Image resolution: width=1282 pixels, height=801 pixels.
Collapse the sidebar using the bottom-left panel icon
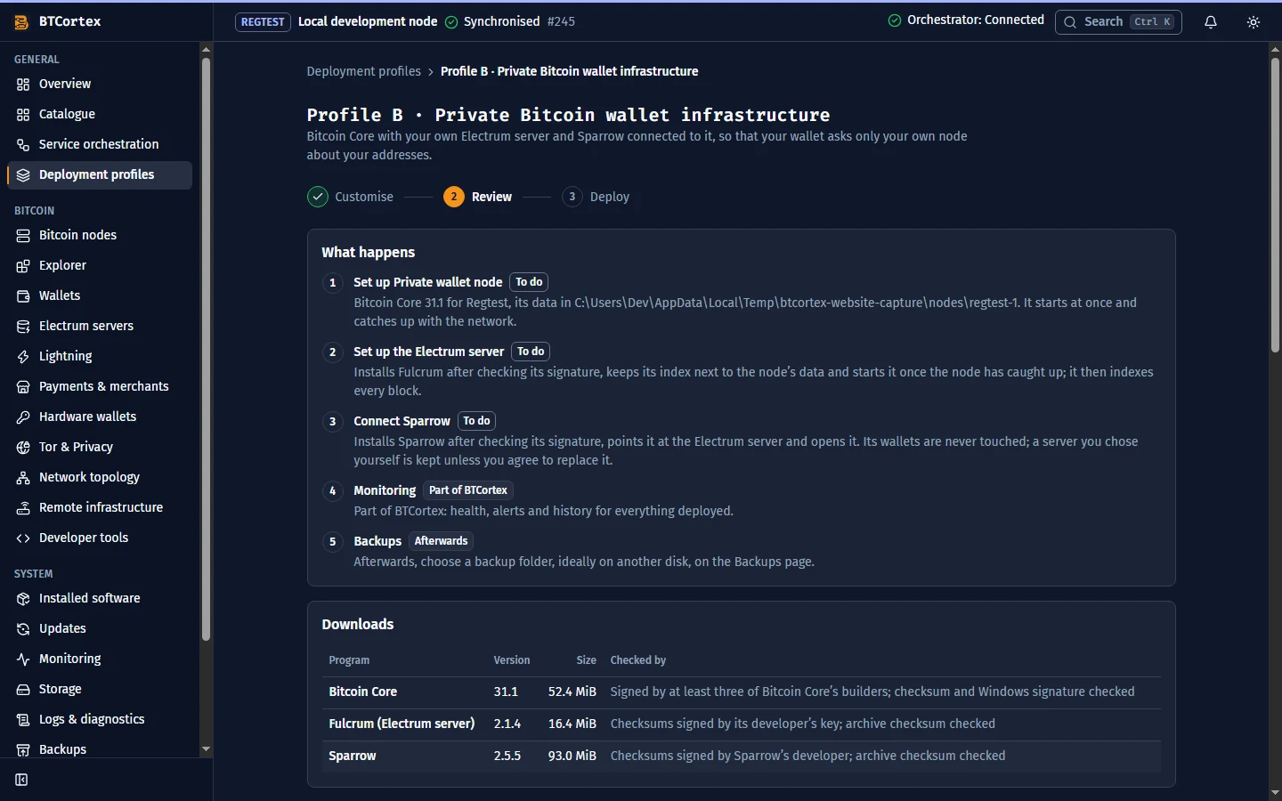(21, 780)
